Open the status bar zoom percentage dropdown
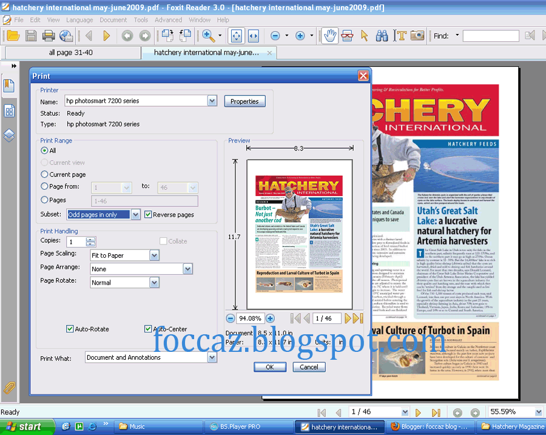 pos(538,412)
